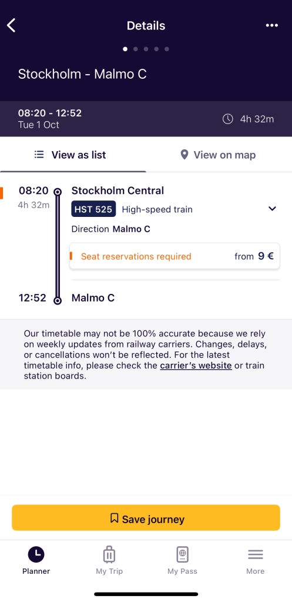Image resolution: width=292 pixels, height=602 pixels.
Task: Tap the list icon beside View as list
Action: 39,155
